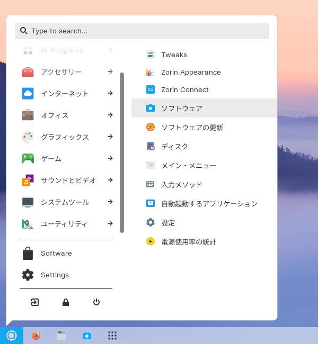Expand システムツール category arrow
This screenshot has height=344, width=318.
coord(110,202)
